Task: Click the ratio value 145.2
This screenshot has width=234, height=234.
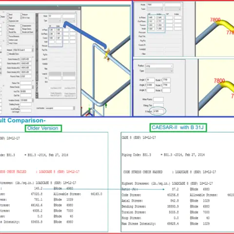Action: click(x=38, y=188)
